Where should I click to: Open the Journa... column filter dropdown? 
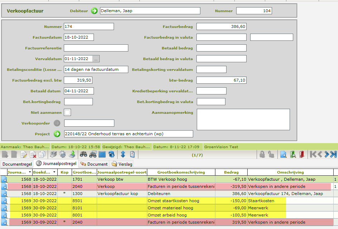pos(30,172)
